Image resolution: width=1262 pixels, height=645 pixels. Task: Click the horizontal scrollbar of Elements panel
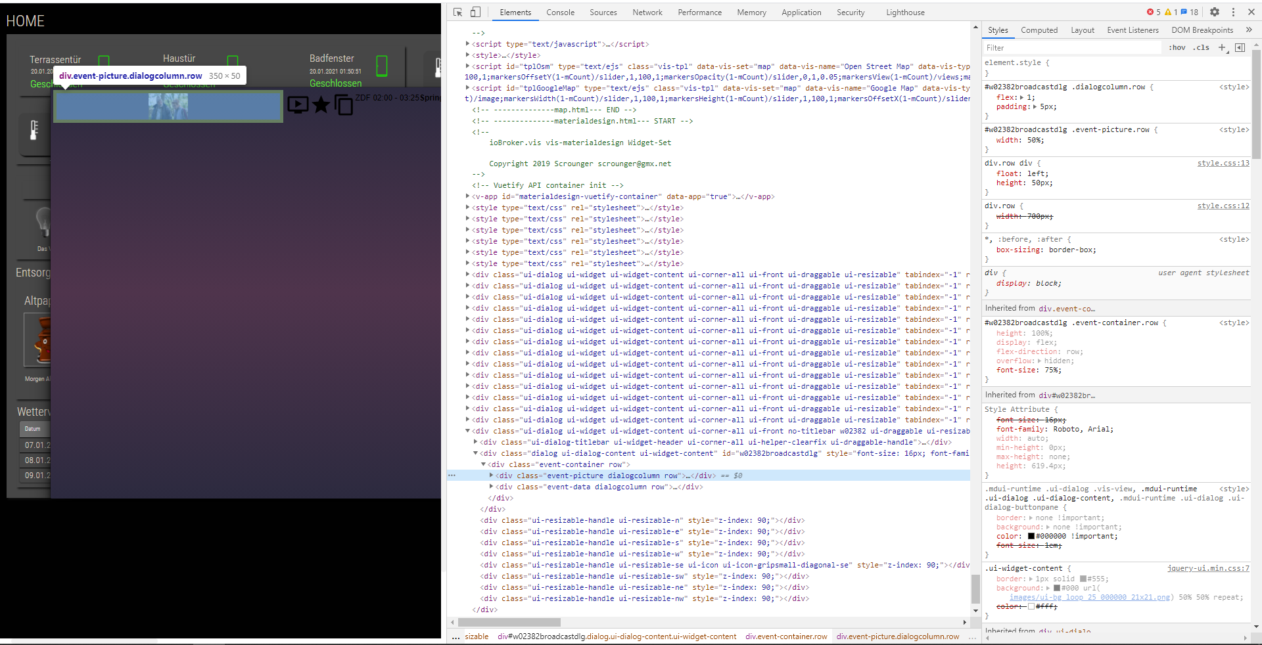point(509,622)
